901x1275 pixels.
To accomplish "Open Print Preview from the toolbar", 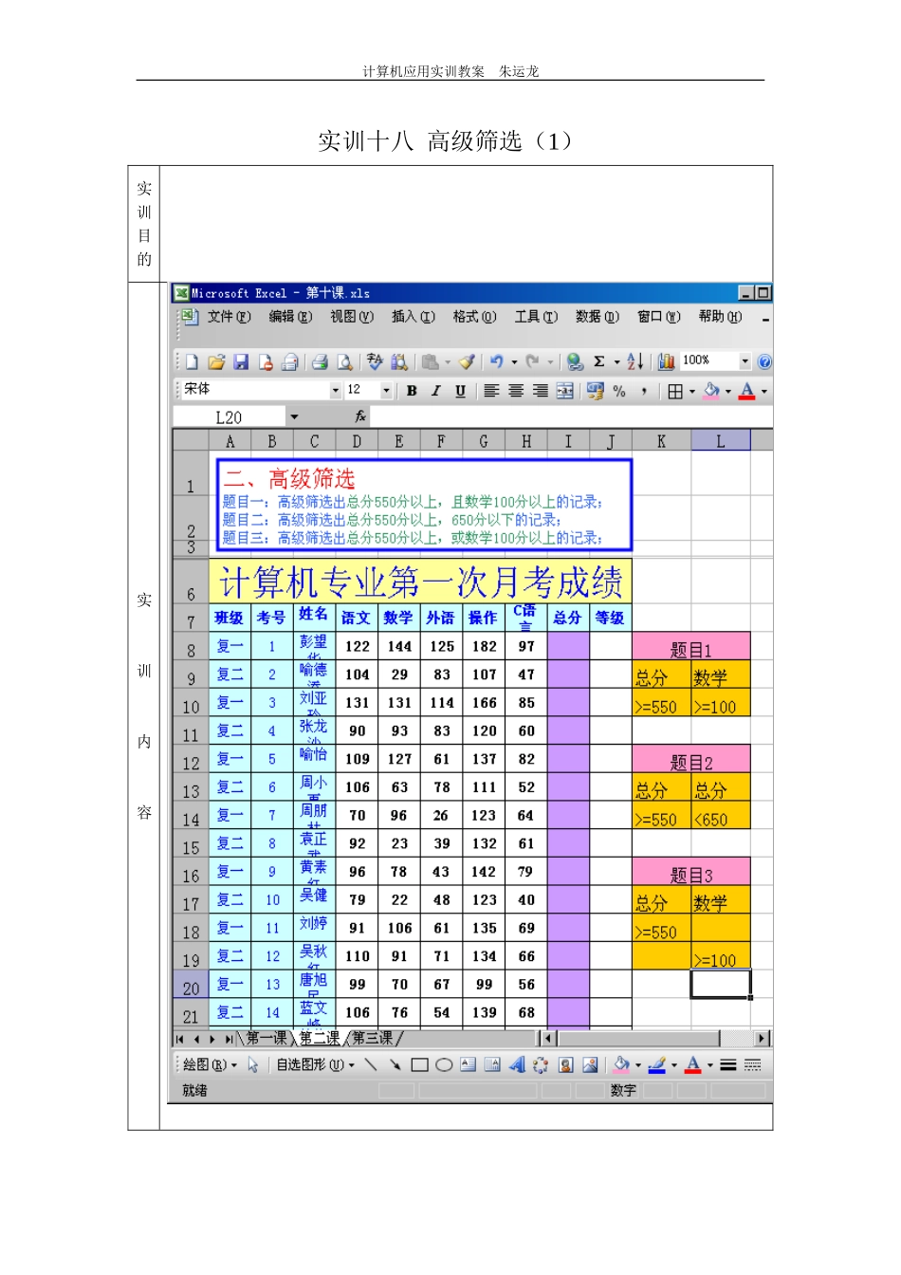I will coord(344,361).
